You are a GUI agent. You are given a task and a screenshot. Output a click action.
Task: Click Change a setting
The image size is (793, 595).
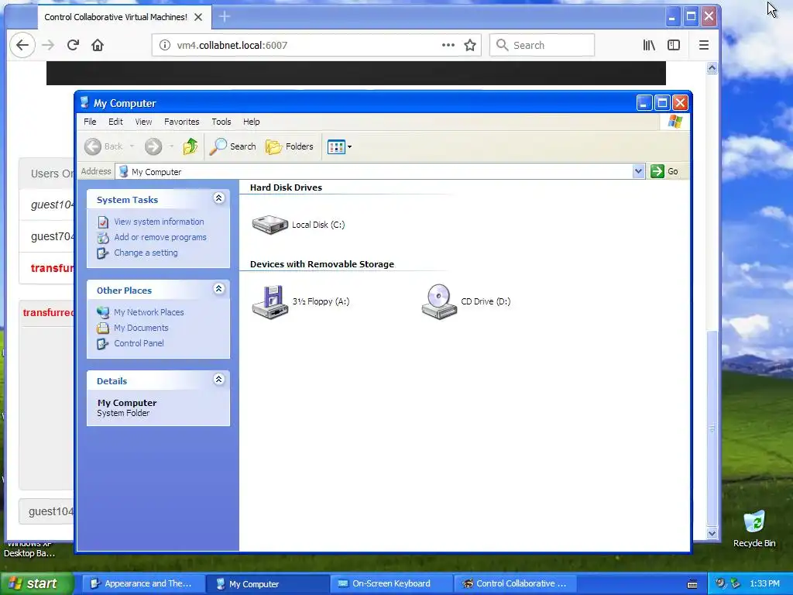tap(146, 253)
